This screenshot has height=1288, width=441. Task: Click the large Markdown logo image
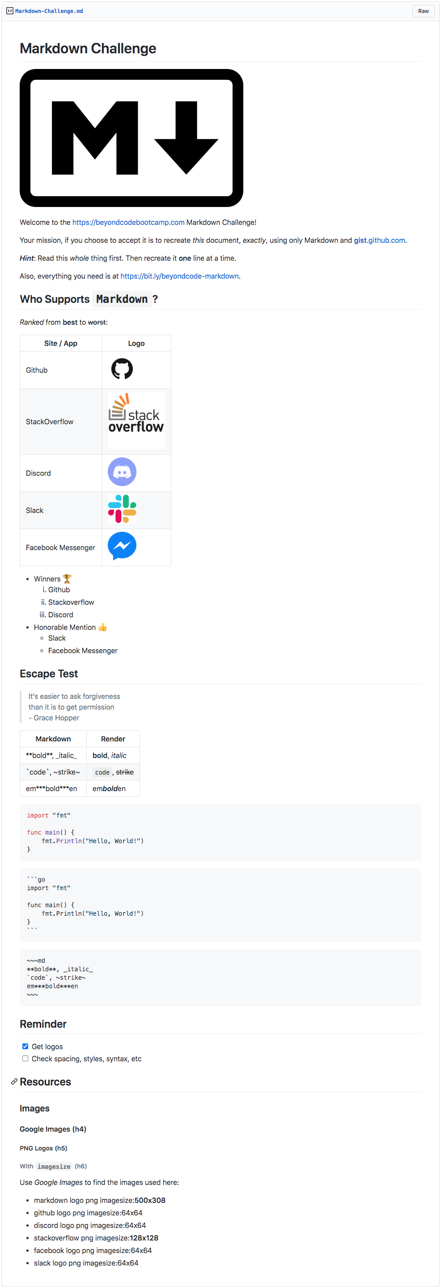[131, 137]
